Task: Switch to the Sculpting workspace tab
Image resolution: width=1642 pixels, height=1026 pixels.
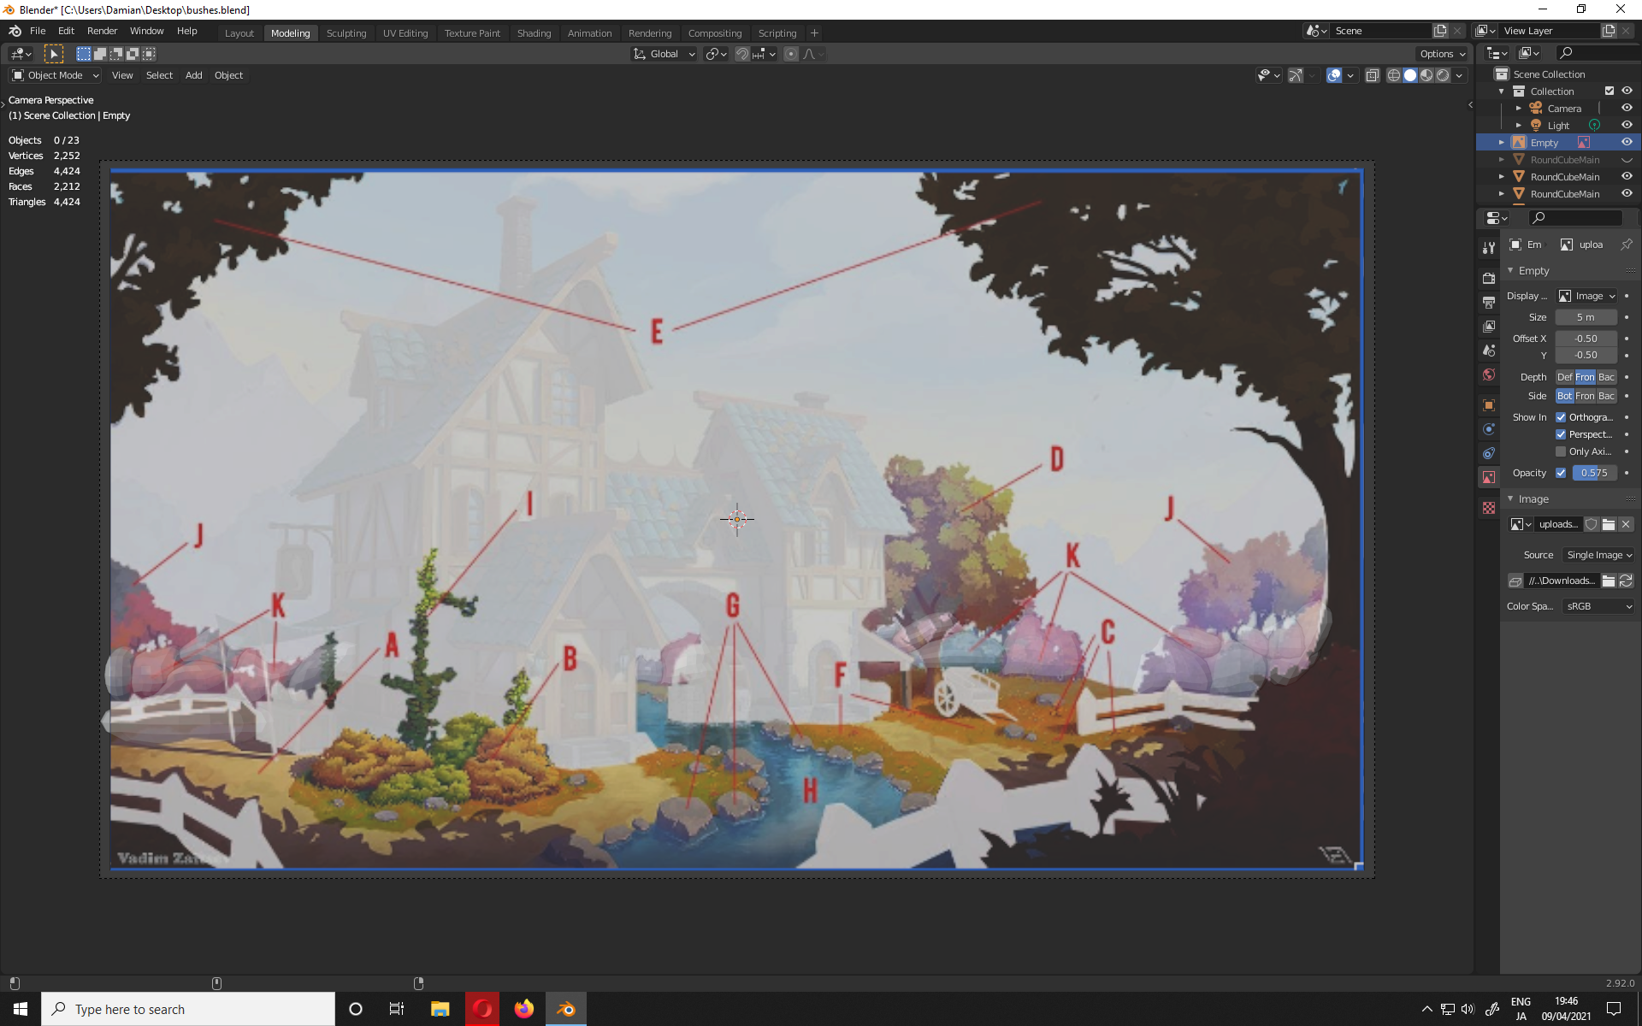Action: pos(346,32)
